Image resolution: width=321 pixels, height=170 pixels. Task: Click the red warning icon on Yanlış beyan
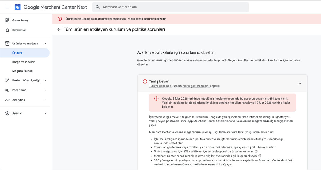click(x=144, y=81)
